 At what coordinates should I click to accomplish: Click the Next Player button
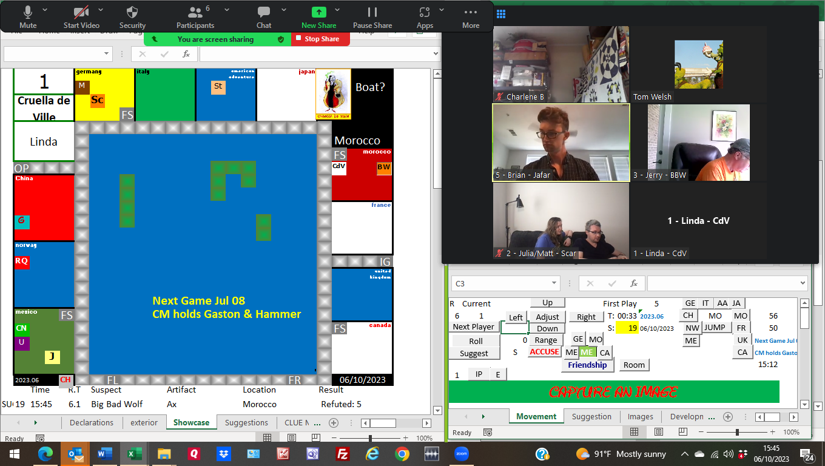[474, 326]
